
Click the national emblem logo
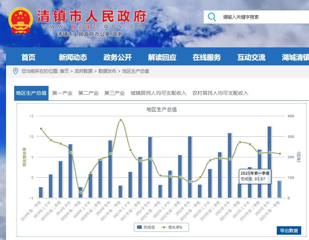(21, 21)
